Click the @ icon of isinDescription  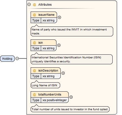click(x=34, y=70)
